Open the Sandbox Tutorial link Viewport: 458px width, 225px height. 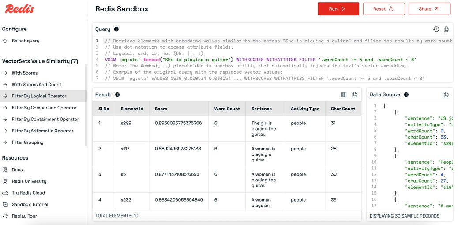click(x=30, y=205)
